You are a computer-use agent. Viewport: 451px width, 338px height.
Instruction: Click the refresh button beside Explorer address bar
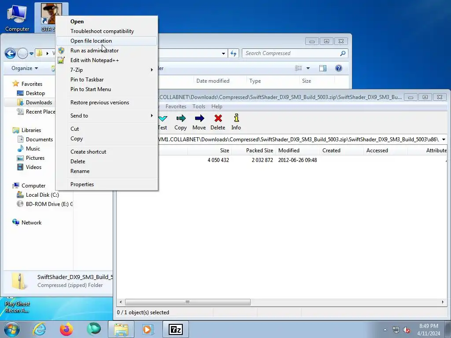click(x=233, y=53)
